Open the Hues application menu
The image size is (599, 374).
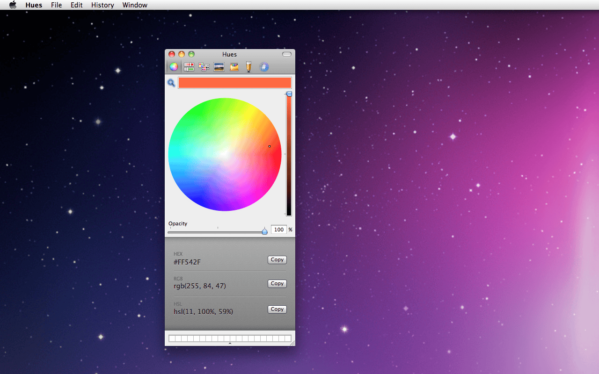33,5
